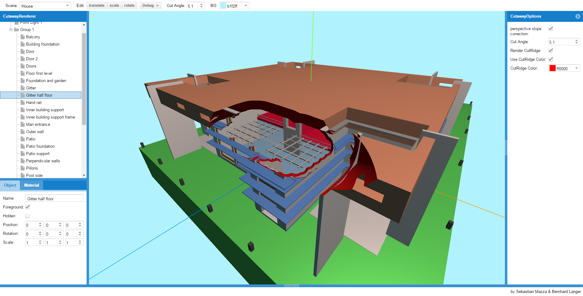
Task: Activate the rotate edit mode button
Action: (129, 5)
